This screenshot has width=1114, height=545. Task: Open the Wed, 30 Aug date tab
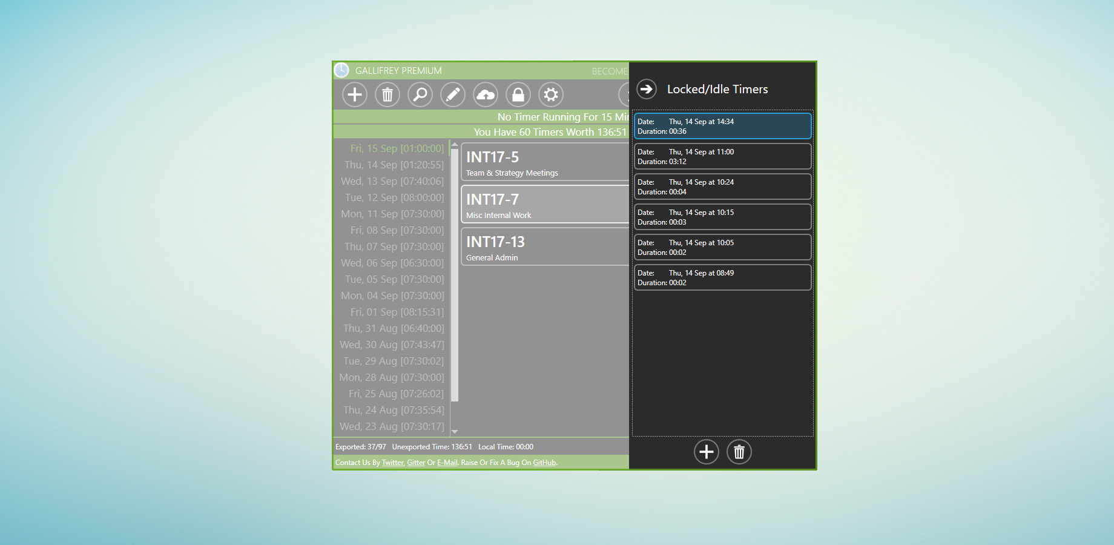pos(392,345)
